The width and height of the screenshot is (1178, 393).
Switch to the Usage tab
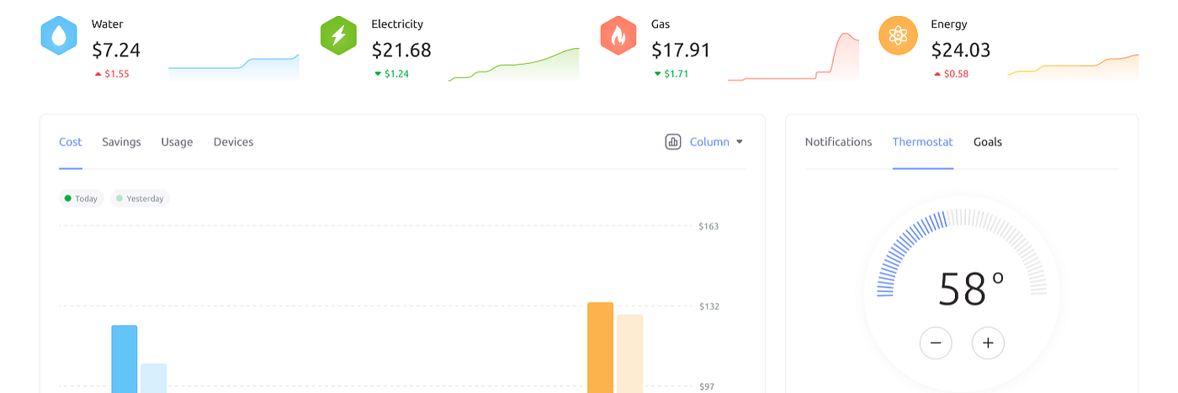tap(177, 141)
